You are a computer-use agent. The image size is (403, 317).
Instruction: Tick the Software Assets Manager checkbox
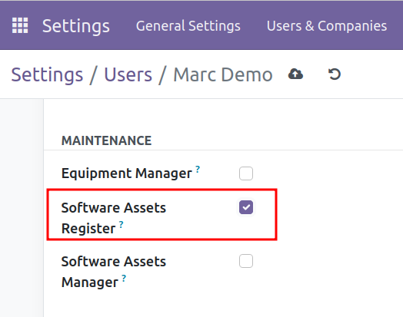pyautogui.click(x=246, y=261)
